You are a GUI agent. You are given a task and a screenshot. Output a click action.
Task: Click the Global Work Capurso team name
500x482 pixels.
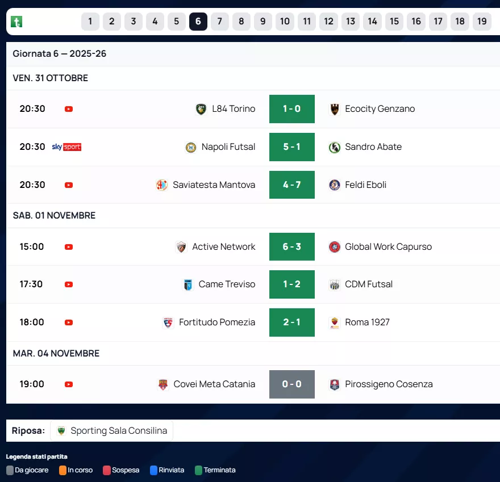(388, 247)
